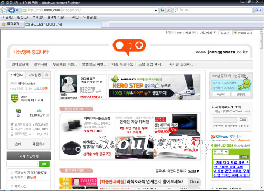Click the blue Forward arrow button
The image size is (264, 191).
12,11
